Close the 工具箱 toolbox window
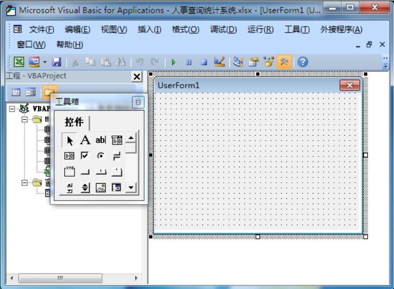The width and height of the screenshot is (394, 289). (138, 102)
